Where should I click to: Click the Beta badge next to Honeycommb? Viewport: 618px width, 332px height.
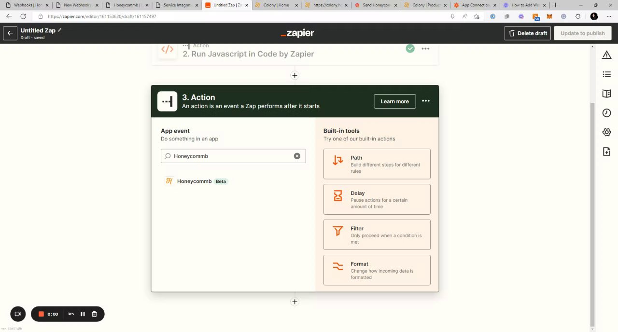(221, 181)
